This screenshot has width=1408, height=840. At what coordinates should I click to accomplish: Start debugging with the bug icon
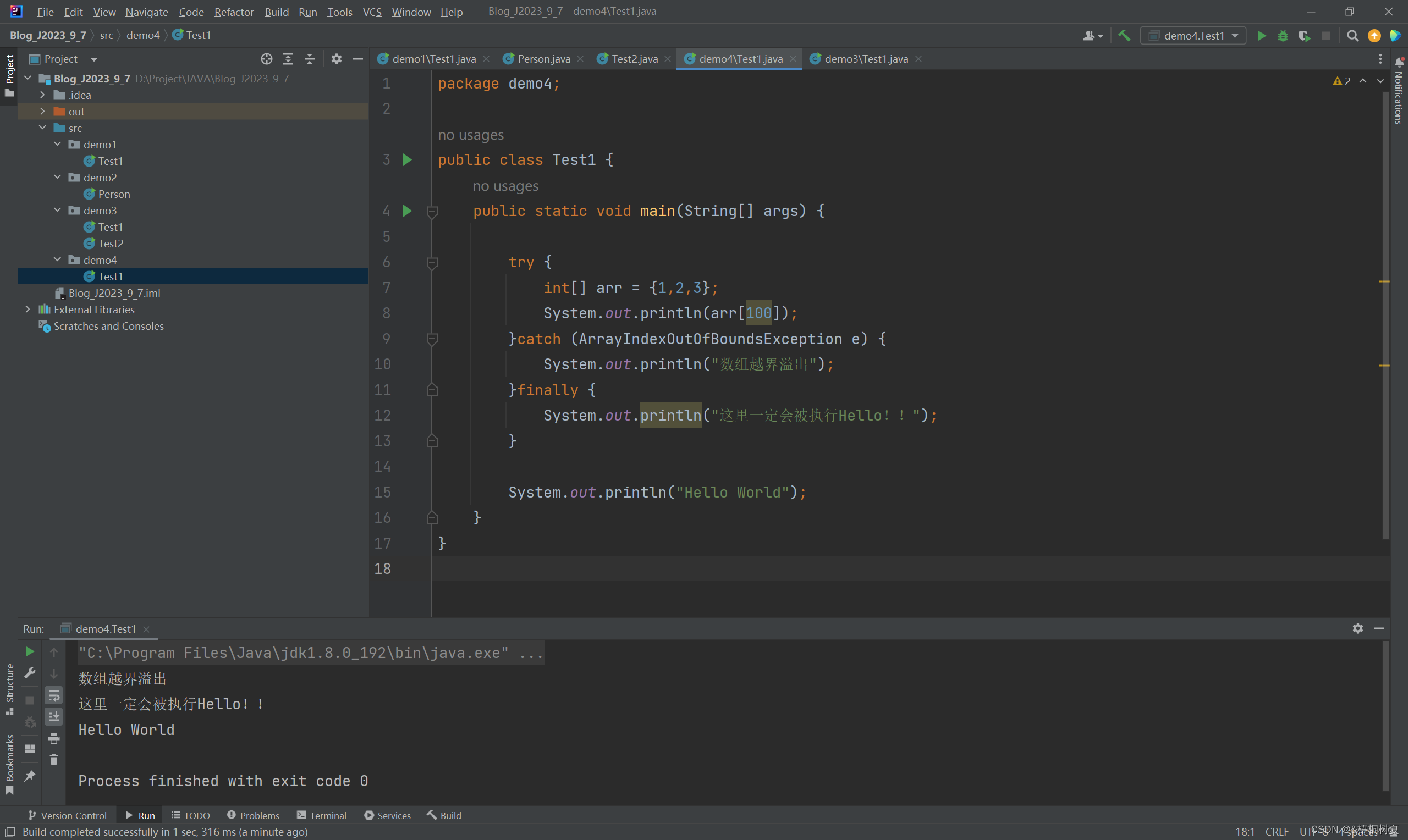point(1283,36)
